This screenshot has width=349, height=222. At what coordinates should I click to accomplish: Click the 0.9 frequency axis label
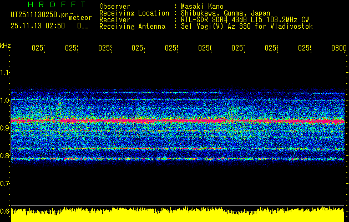tap(4, 128)
